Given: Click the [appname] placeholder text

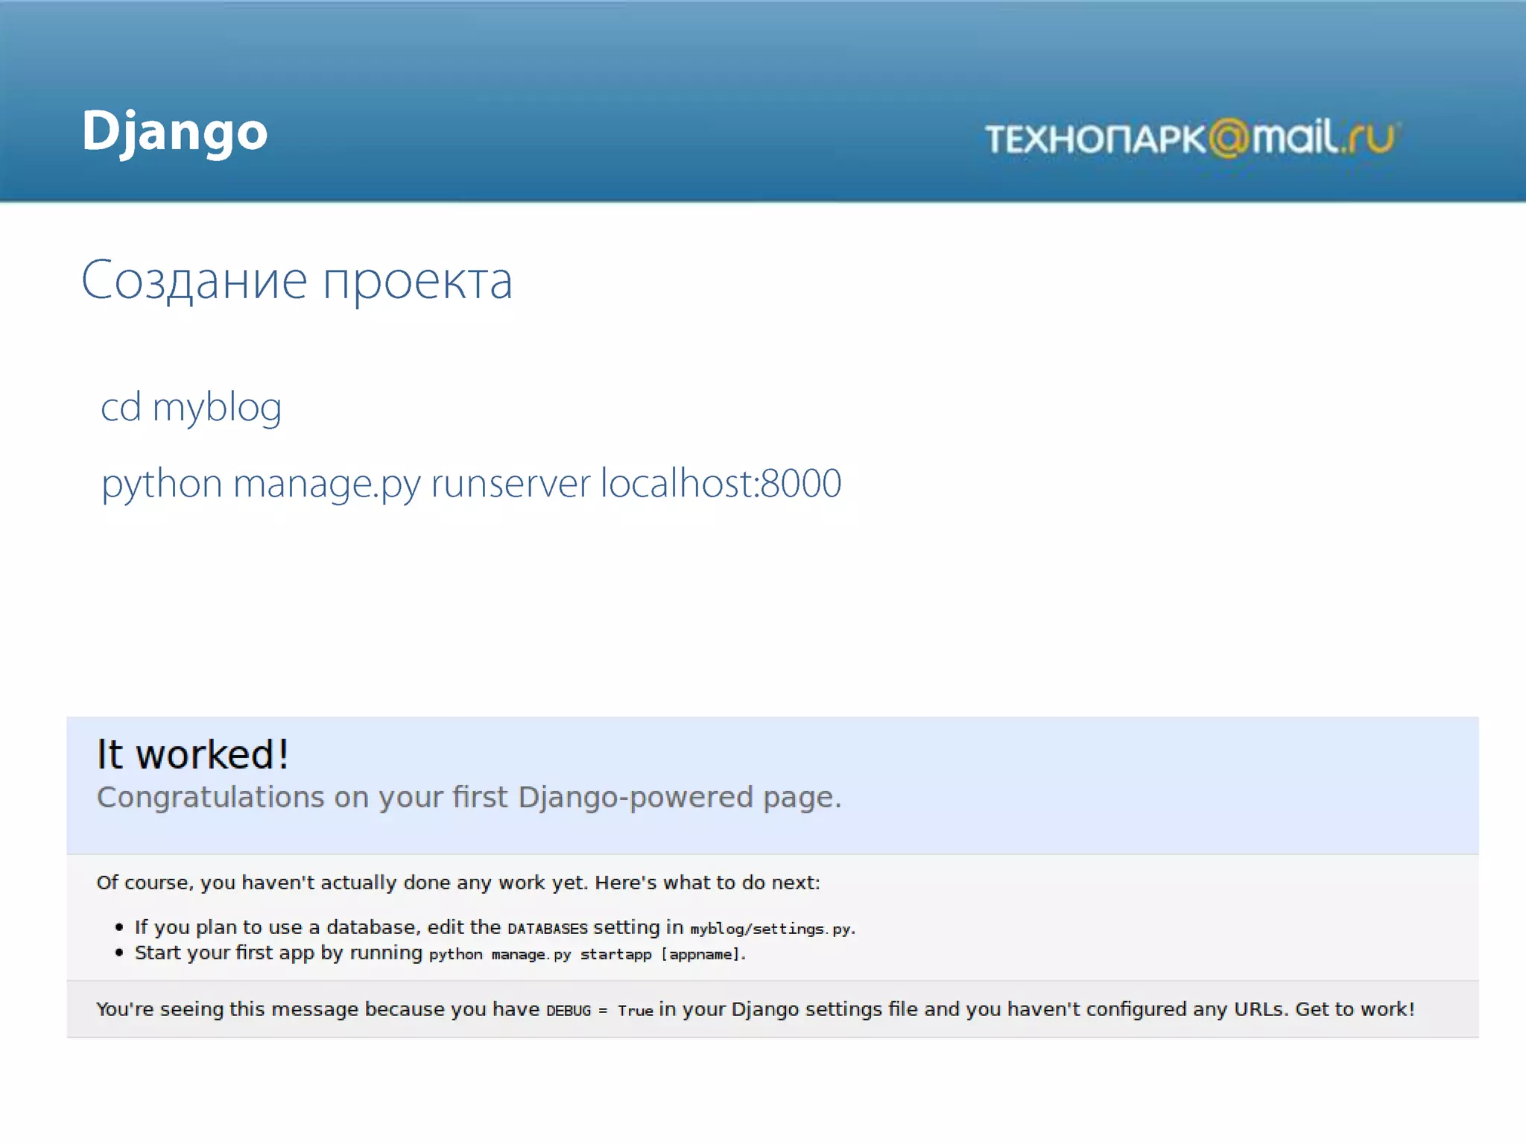Looking at the screenshot, I should tap(701, 954).
